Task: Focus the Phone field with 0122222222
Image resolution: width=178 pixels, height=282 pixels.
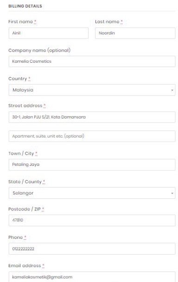Action: tap(92, 249)
